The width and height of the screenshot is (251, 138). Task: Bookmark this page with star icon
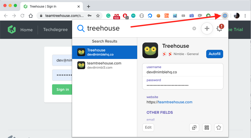(98, 16)
